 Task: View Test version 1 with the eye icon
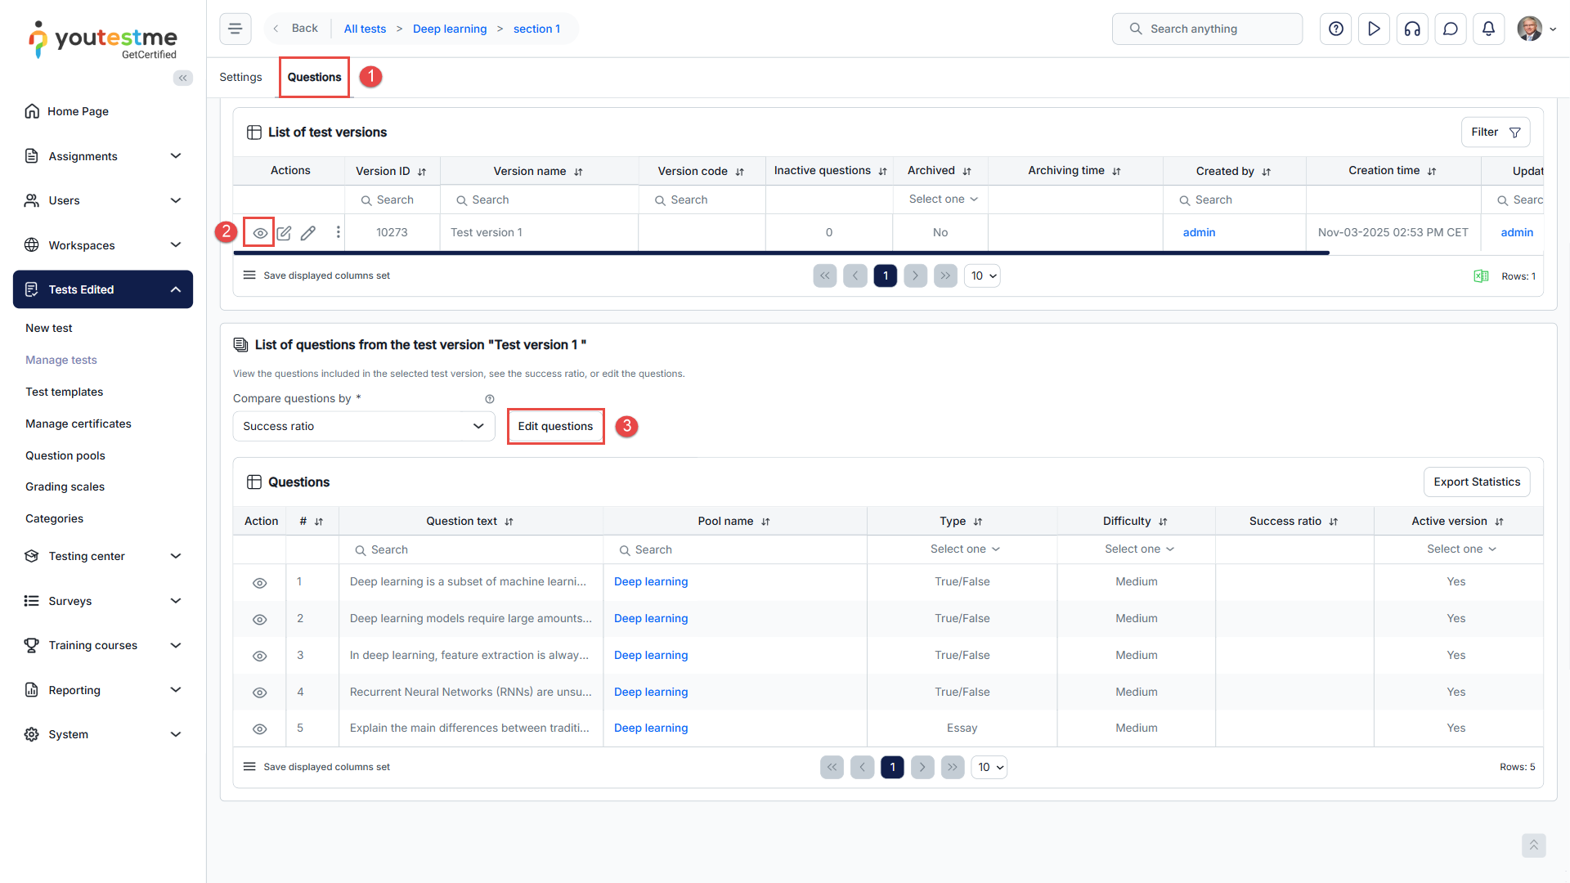tap(260, 233)
